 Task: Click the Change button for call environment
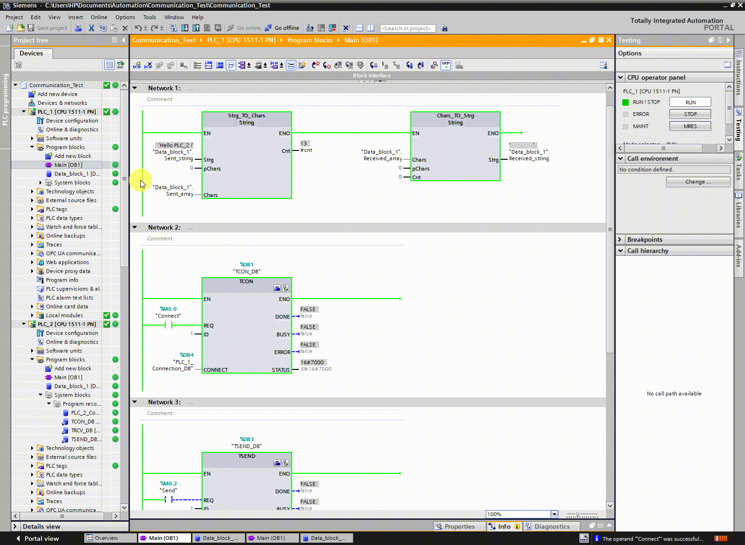click(698, 182)
